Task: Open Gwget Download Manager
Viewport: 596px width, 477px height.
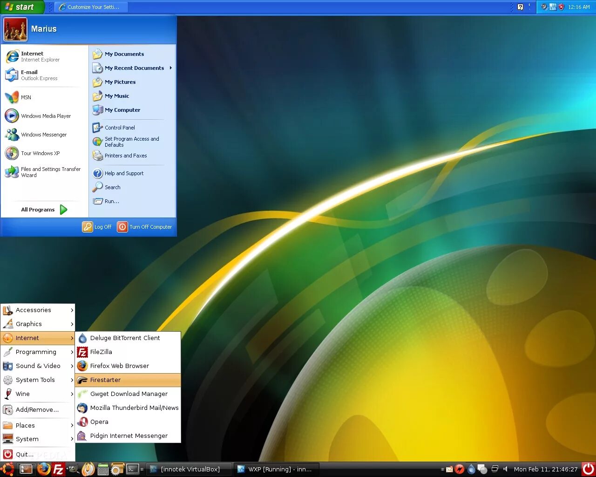Action: pos(128,394)
